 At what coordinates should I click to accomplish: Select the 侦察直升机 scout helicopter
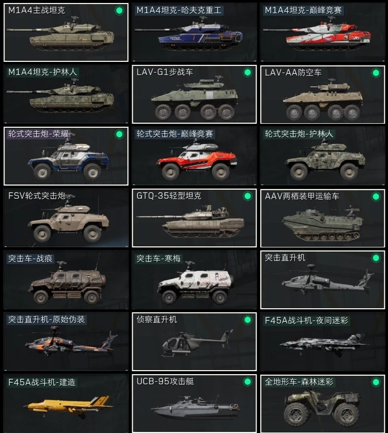point(194,342)
